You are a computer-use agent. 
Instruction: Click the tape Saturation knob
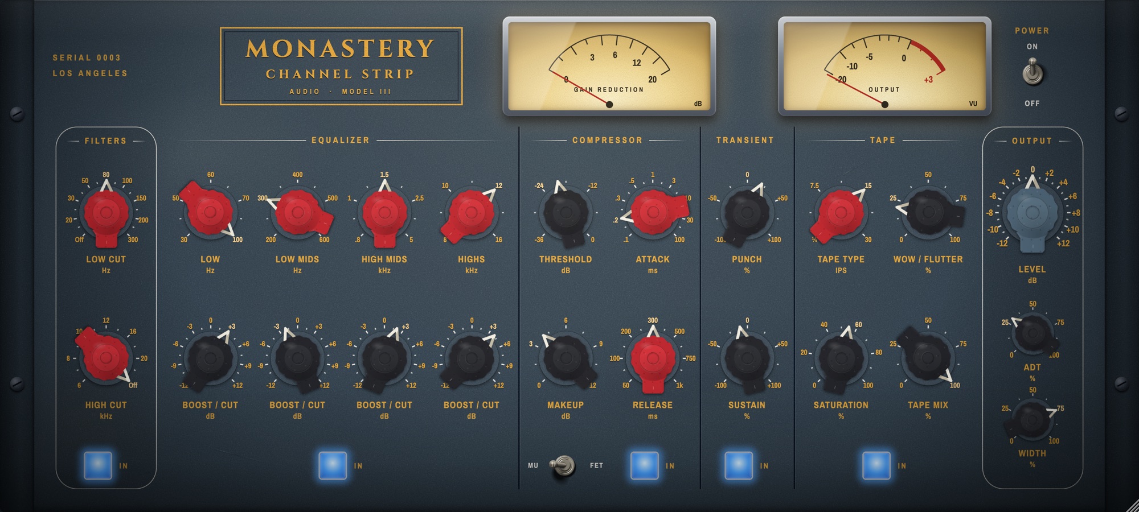(x=841, y=358)
